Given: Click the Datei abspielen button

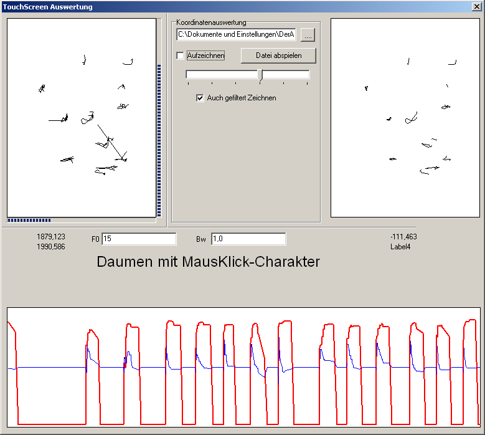Looking at the screenshot, I should (x=278, y=55).
